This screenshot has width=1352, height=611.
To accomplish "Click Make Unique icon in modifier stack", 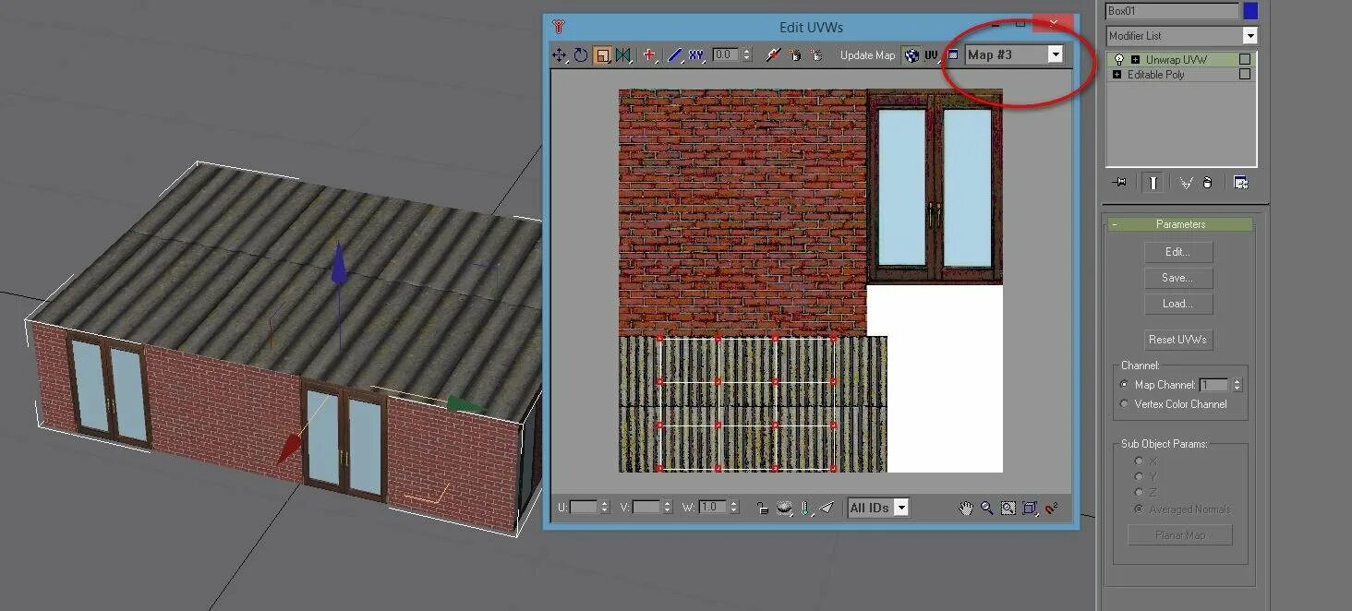I will pyautogui.click(x=1185, y=183).
